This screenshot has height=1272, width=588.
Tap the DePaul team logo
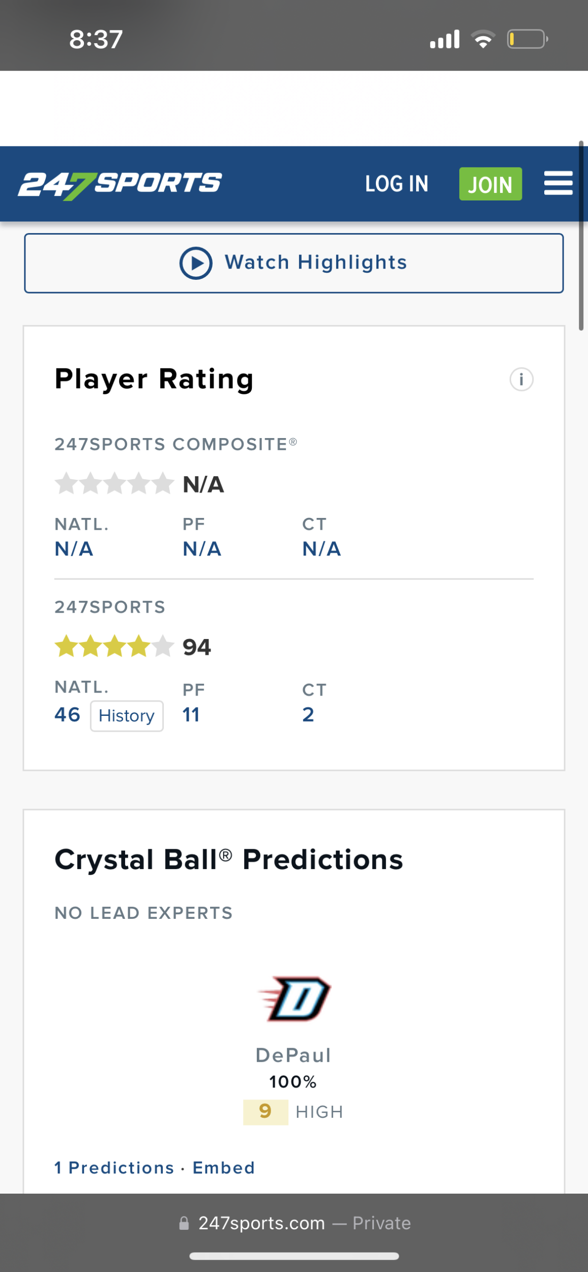click(x=294, y=998)
